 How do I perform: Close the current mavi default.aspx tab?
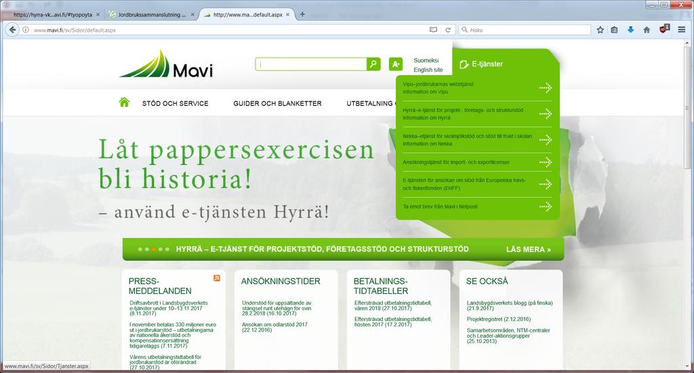click(287, 15)
